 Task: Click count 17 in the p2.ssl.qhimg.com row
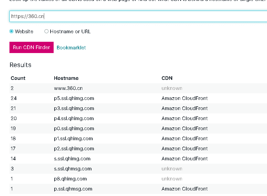pyautogui.click(x=13, y=148)
